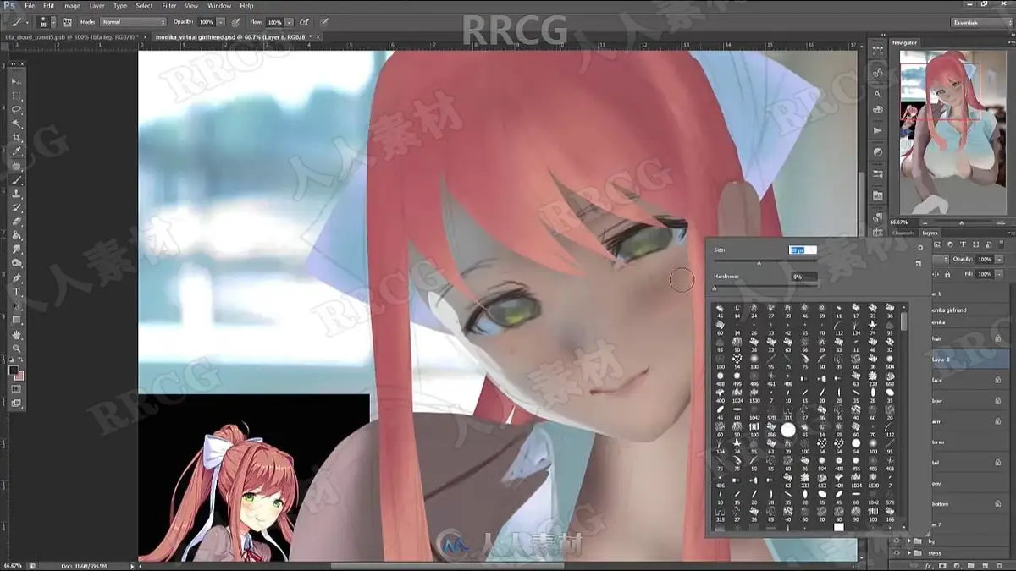Open the brush Opacity slider arrow

click(221, 21)
